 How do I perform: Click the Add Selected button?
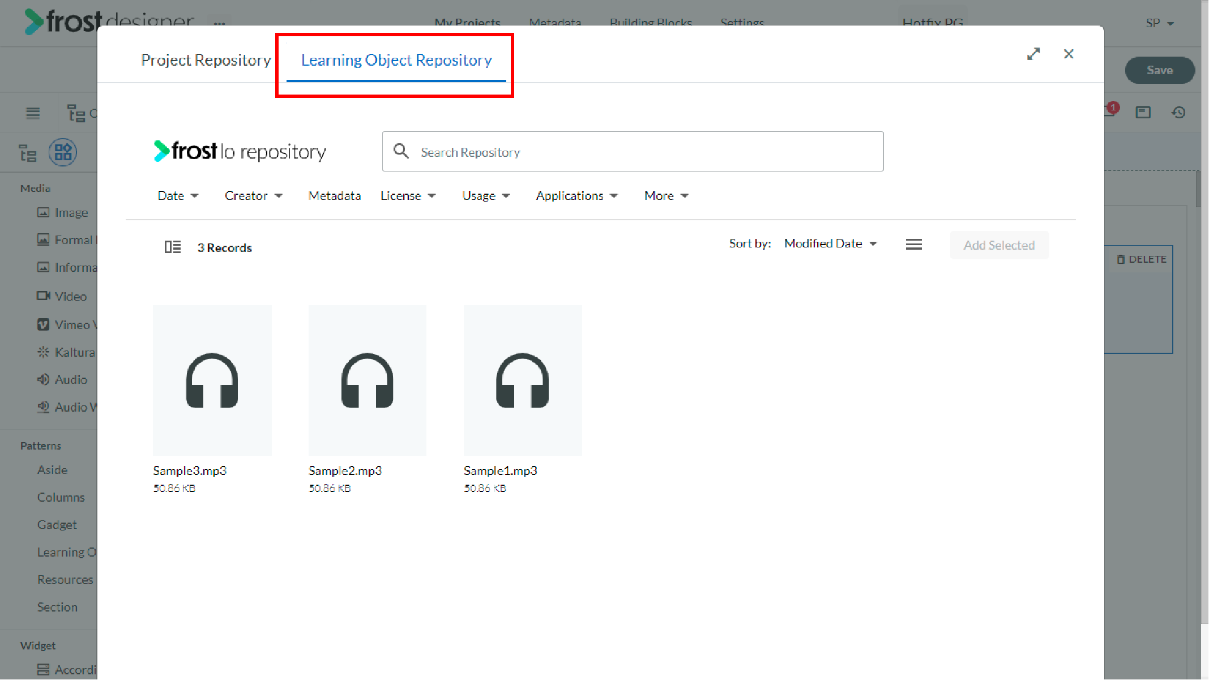tap(999, 245)
